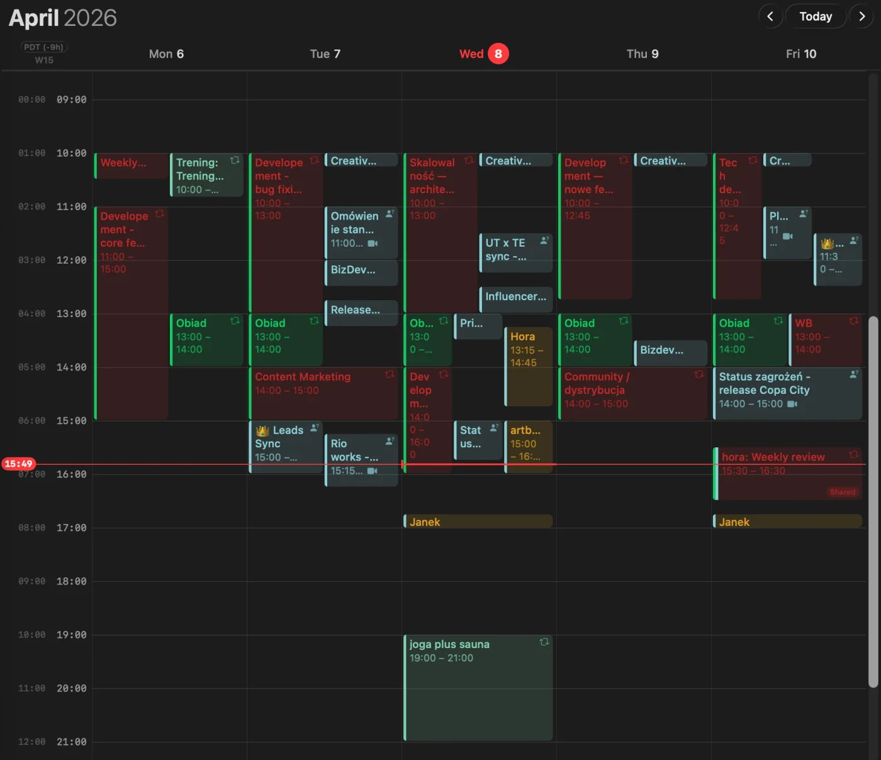Click the recurring icon on "Content Marketing"

point(390,374)
